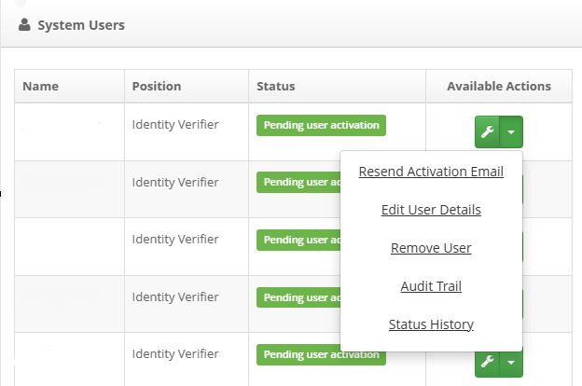Image resolution: width=582 pixels, height=386 pixels.
Task: Click the Name column header
Action: pyautogui.click(x=41, y=87)
